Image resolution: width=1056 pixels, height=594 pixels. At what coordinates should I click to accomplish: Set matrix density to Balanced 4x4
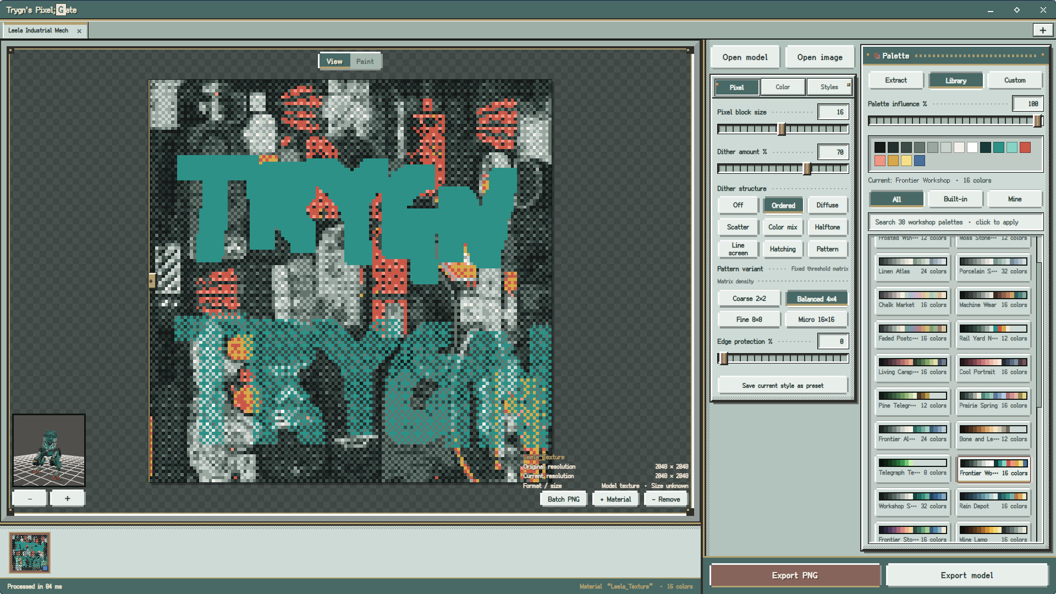pos(817,299)
